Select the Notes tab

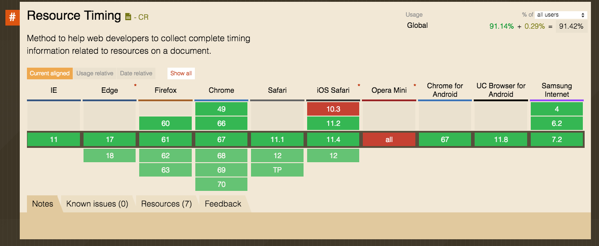43,204
